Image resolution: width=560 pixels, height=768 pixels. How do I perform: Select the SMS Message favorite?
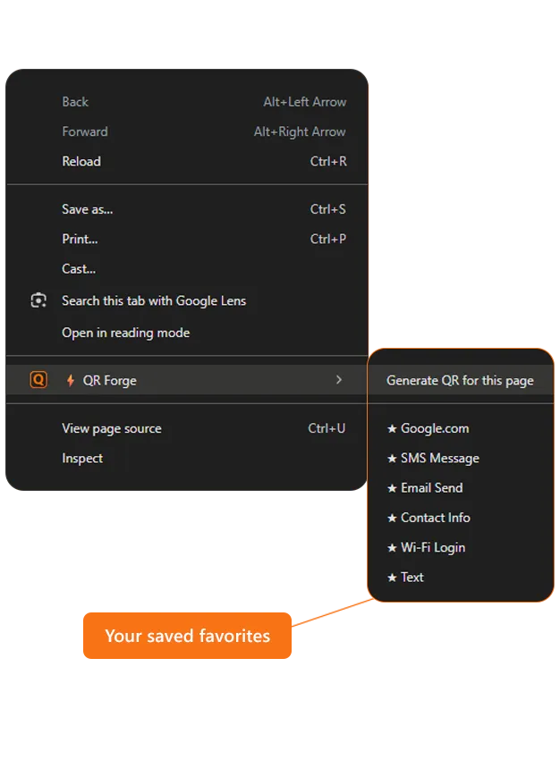tap(461, 459)
